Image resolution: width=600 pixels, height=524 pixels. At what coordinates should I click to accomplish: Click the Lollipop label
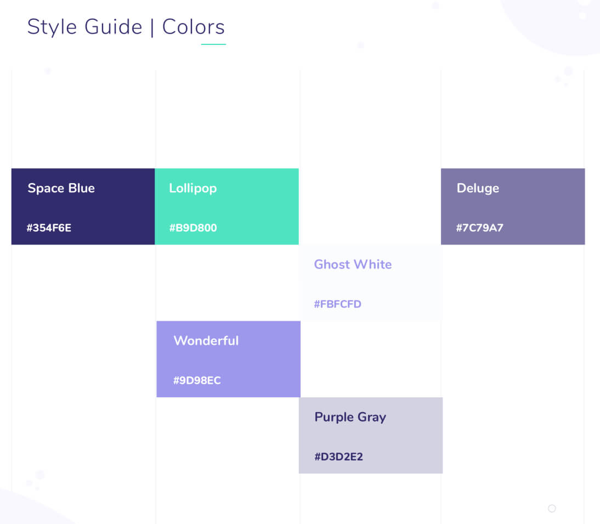point(193,188)
